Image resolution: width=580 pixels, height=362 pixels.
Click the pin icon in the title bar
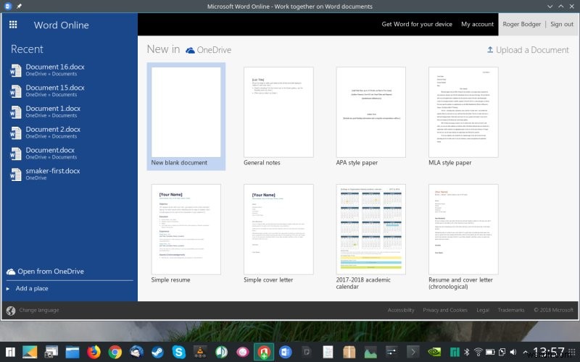click(x=19, y=7)
